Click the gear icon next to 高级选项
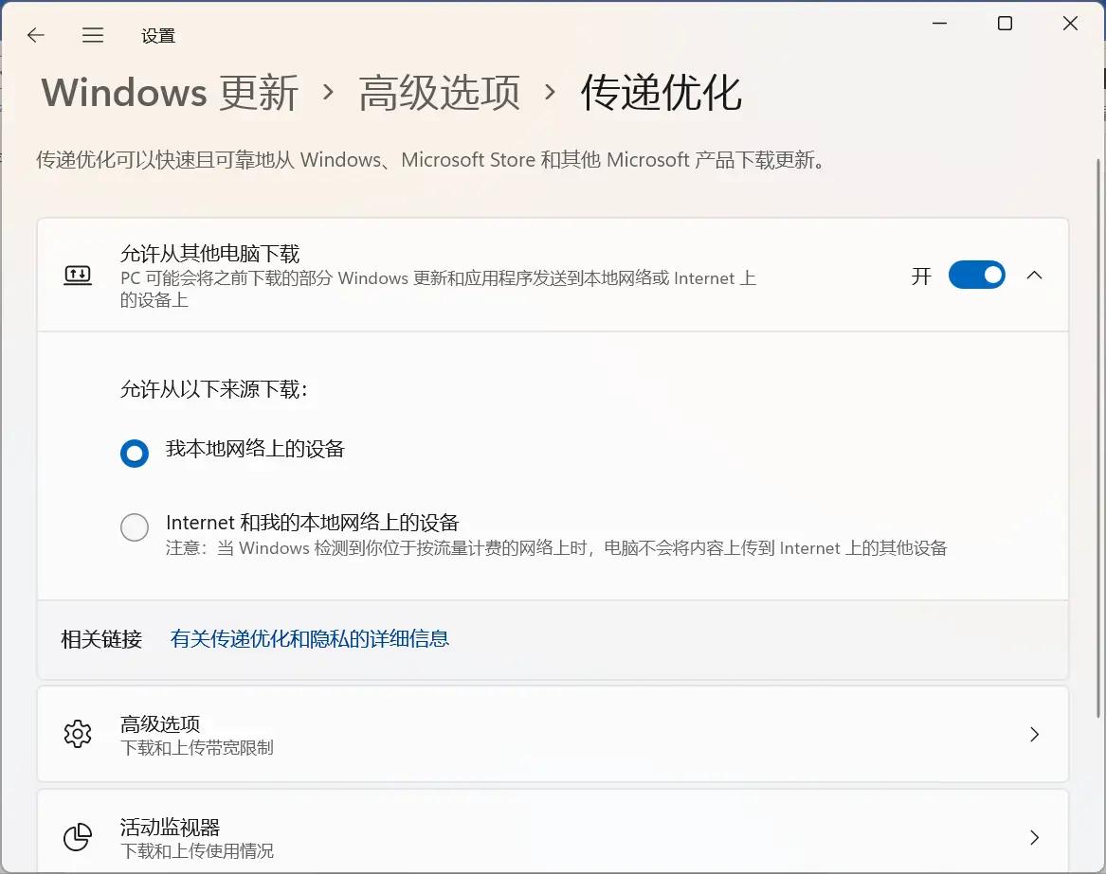 point(78,734)
